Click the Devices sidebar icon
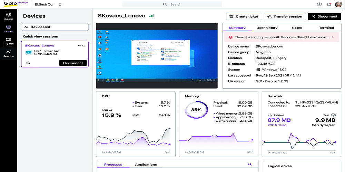345x172 pixels. coord(8,29)
